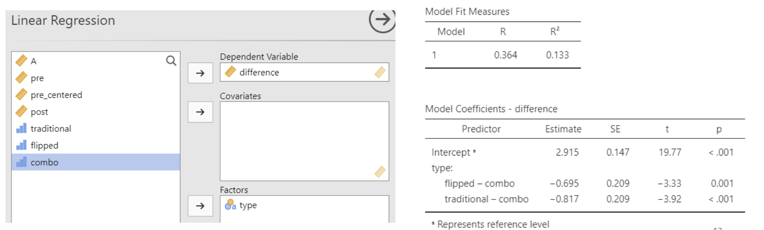Click the search magnifier in variable list
The height and width of the screenshot is (230, 764).
(171, 61)
